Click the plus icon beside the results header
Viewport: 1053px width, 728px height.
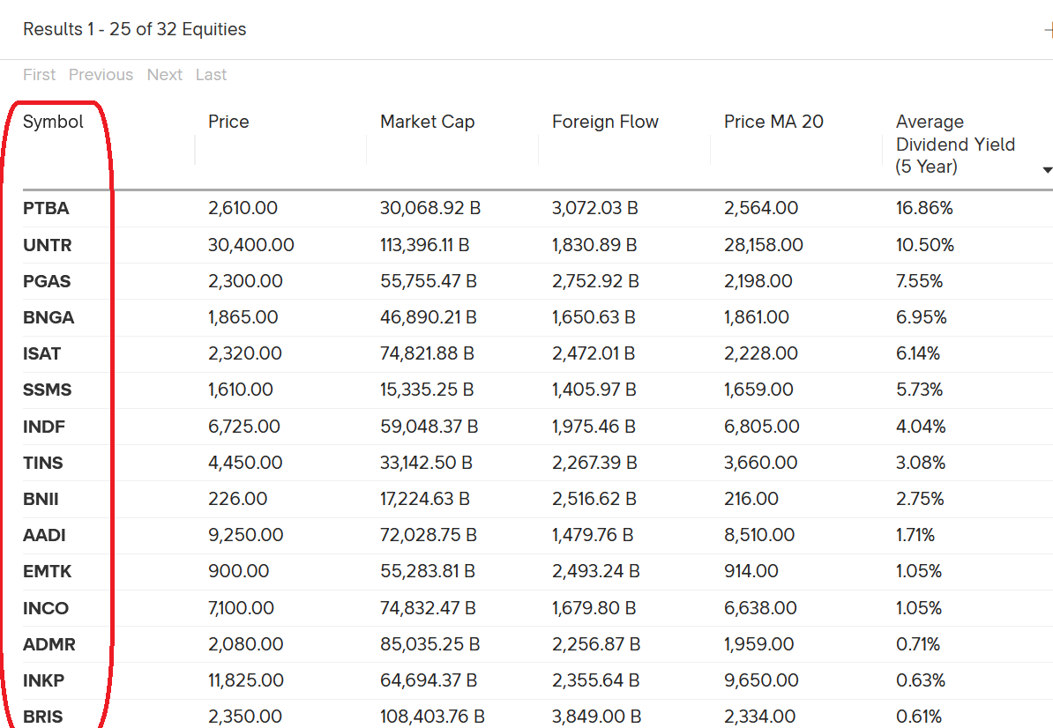1048,30
